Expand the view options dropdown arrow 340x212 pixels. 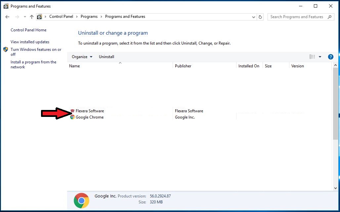click(320, 57)
